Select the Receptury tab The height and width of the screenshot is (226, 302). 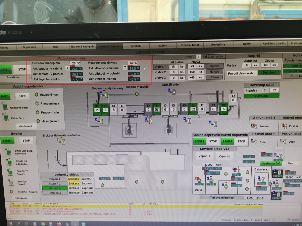218,45
